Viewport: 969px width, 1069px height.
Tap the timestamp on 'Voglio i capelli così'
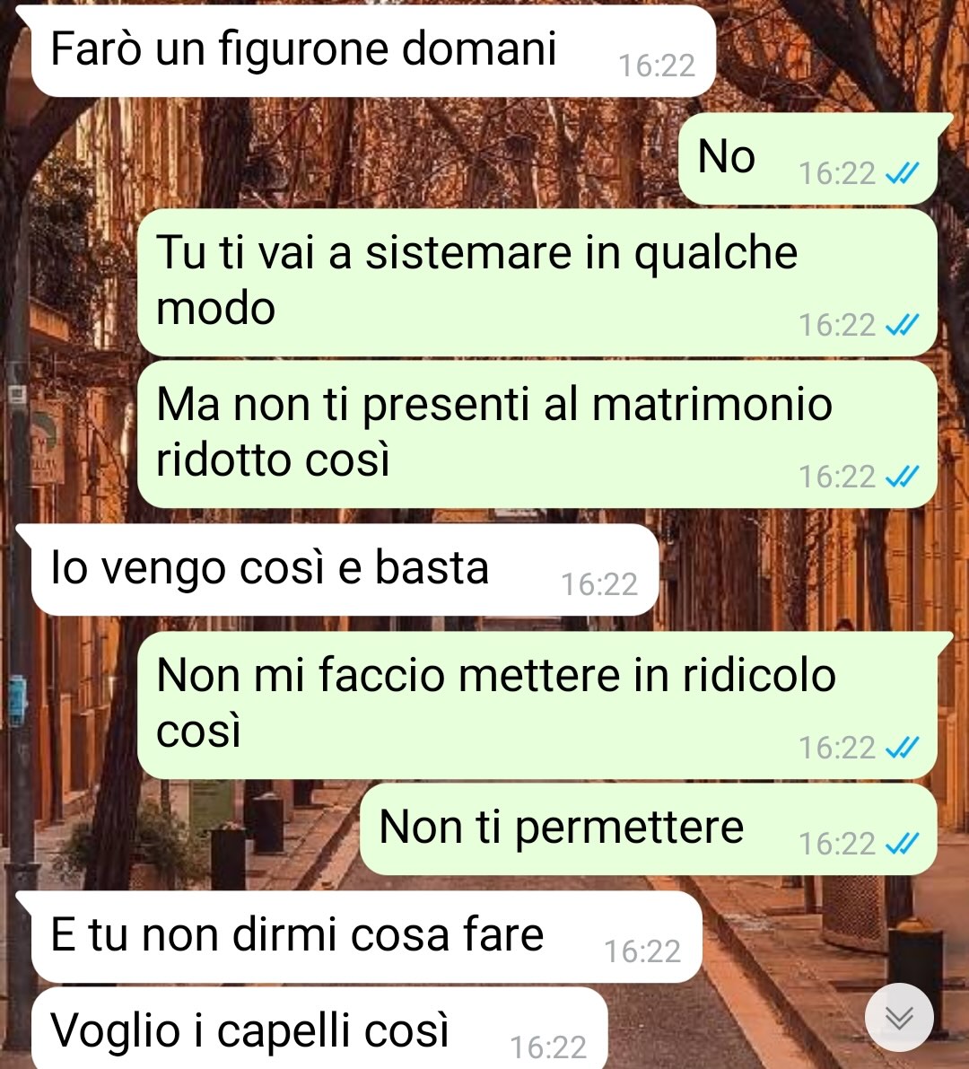(x=548, y=1047)
